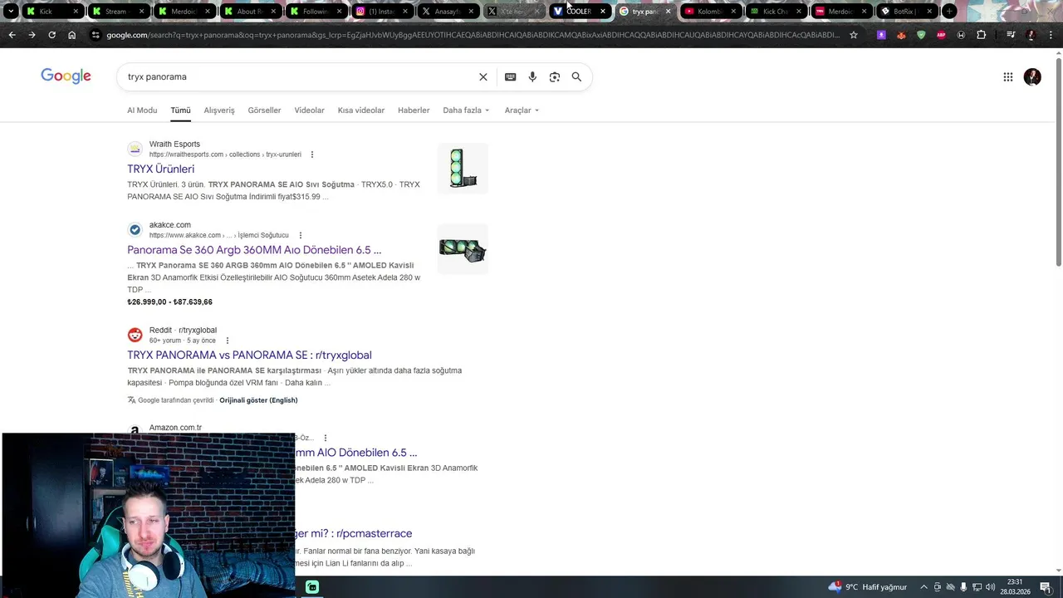Open the notification center in the taskbar
The width and height of the screenshot is (1063, 598).
tap(1046, 587)
